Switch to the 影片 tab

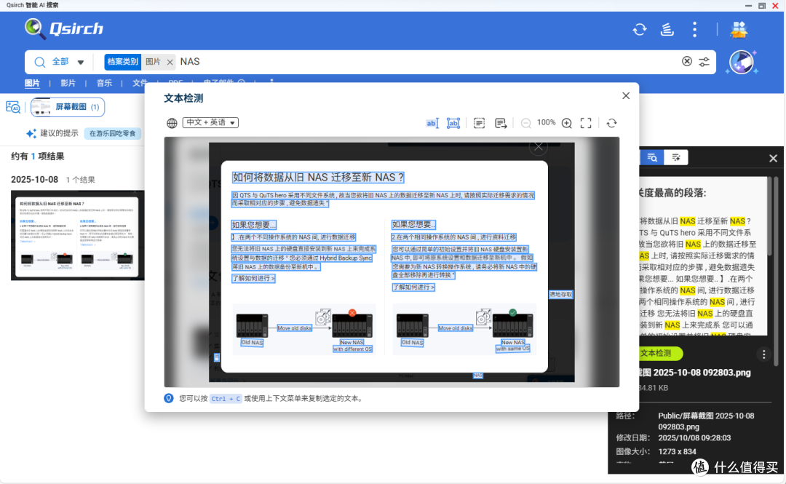point(68,83)
